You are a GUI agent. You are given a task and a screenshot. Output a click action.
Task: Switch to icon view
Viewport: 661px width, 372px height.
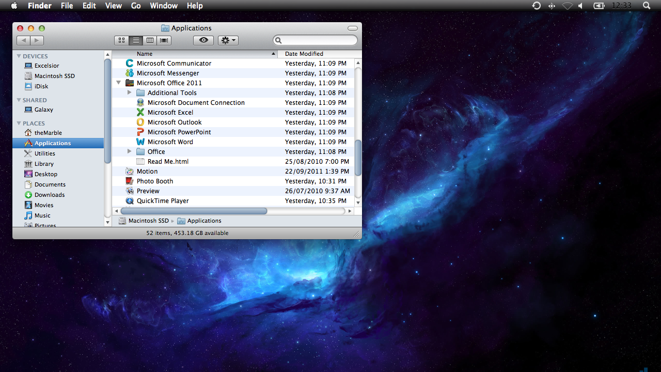point(121,40)
